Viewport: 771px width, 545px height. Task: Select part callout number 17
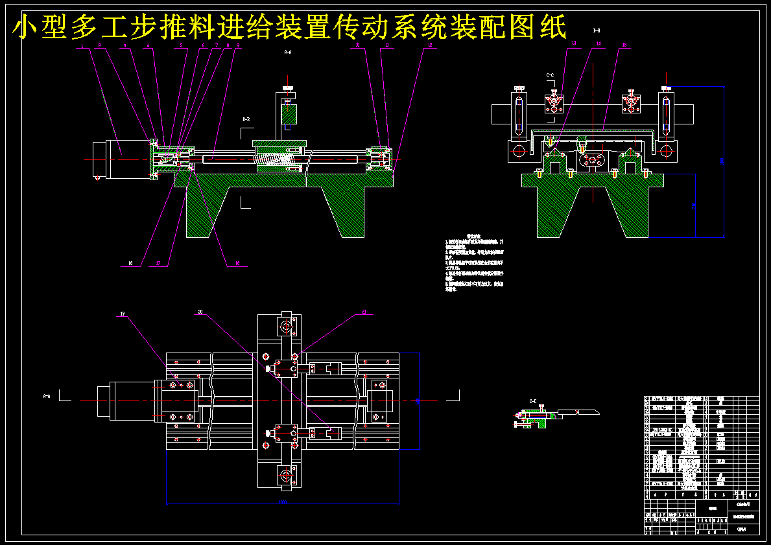tap(158, 263)
